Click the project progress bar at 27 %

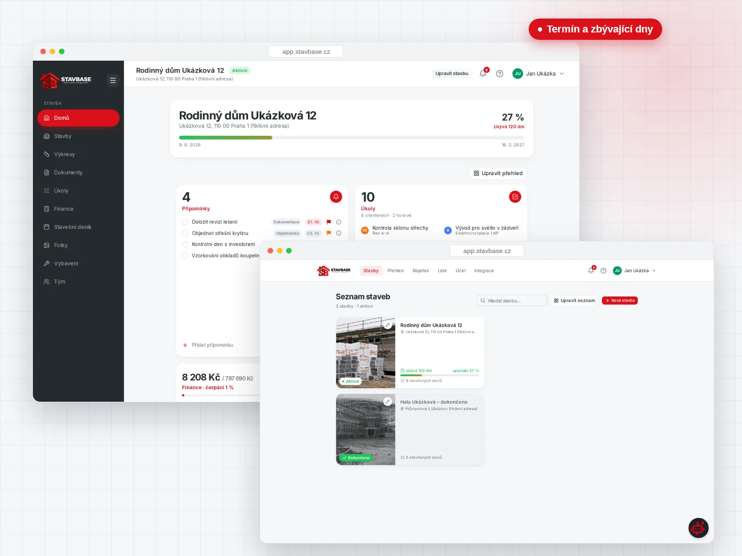click(352, 138)
